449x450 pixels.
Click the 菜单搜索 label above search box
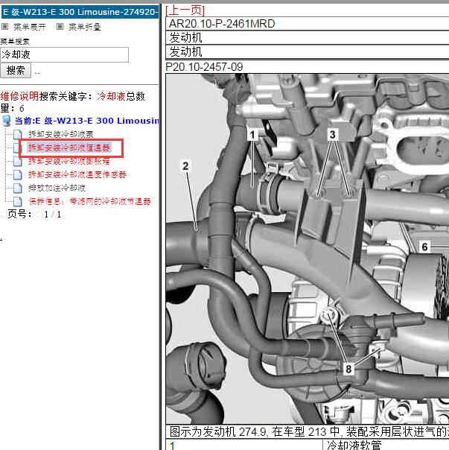[15, 42]
